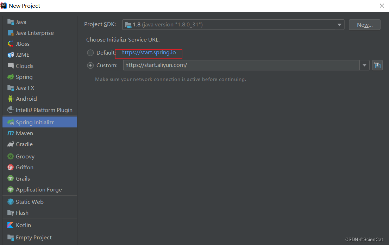Choose the Empty Project folder icon

click(x=11, y=237)
